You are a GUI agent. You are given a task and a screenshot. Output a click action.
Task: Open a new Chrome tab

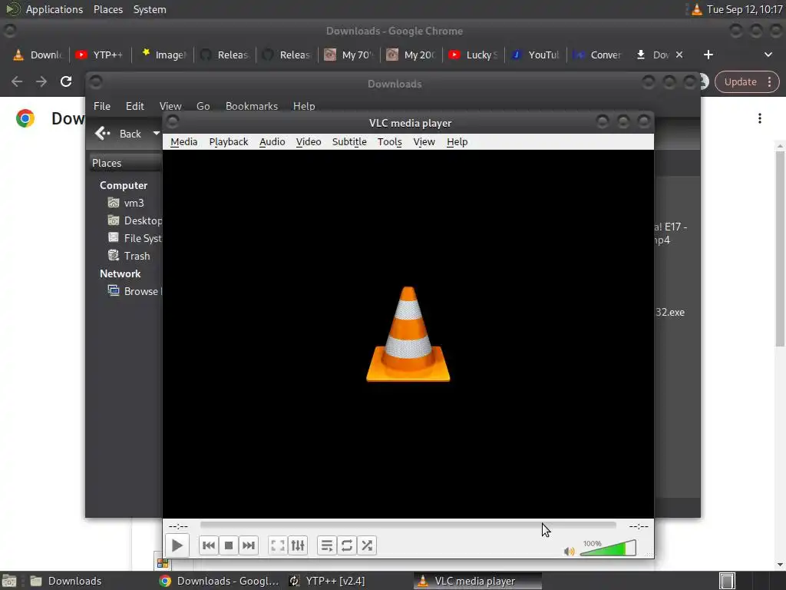(x=708, y=55)
